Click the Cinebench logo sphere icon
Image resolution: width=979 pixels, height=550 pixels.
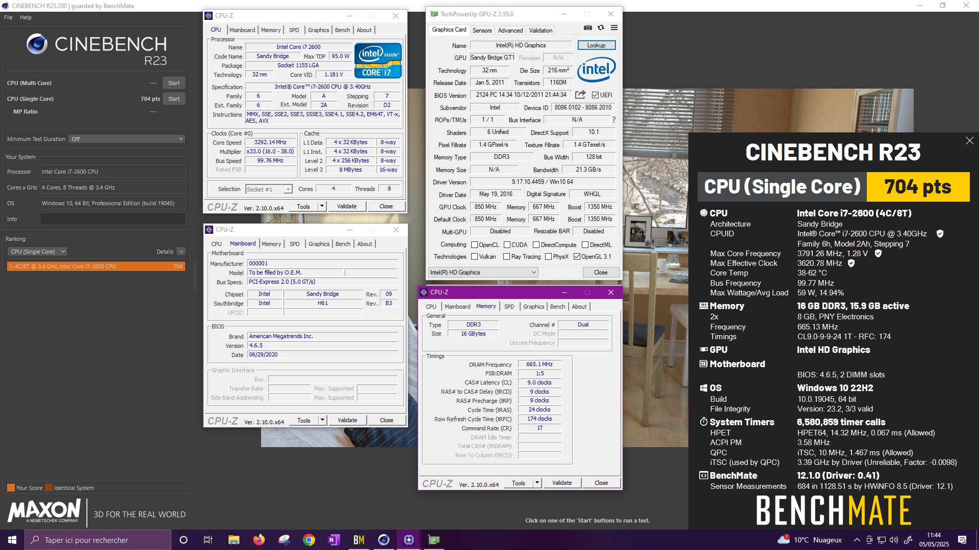point(37,44)
